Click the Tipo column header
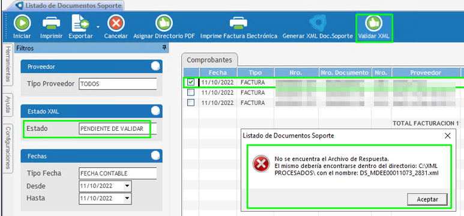 255,73
